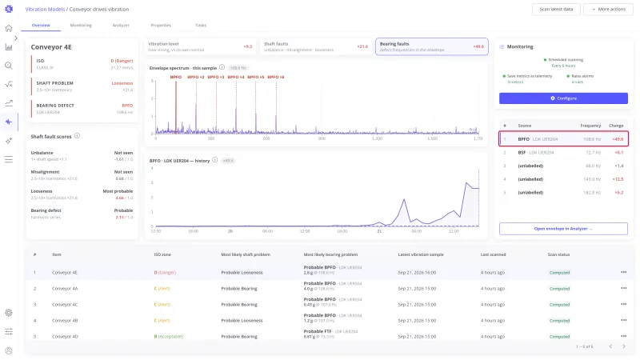Click info icon next to Envelope spectrum title
This screenshot has height=360, width=640.
pos(222,67)
